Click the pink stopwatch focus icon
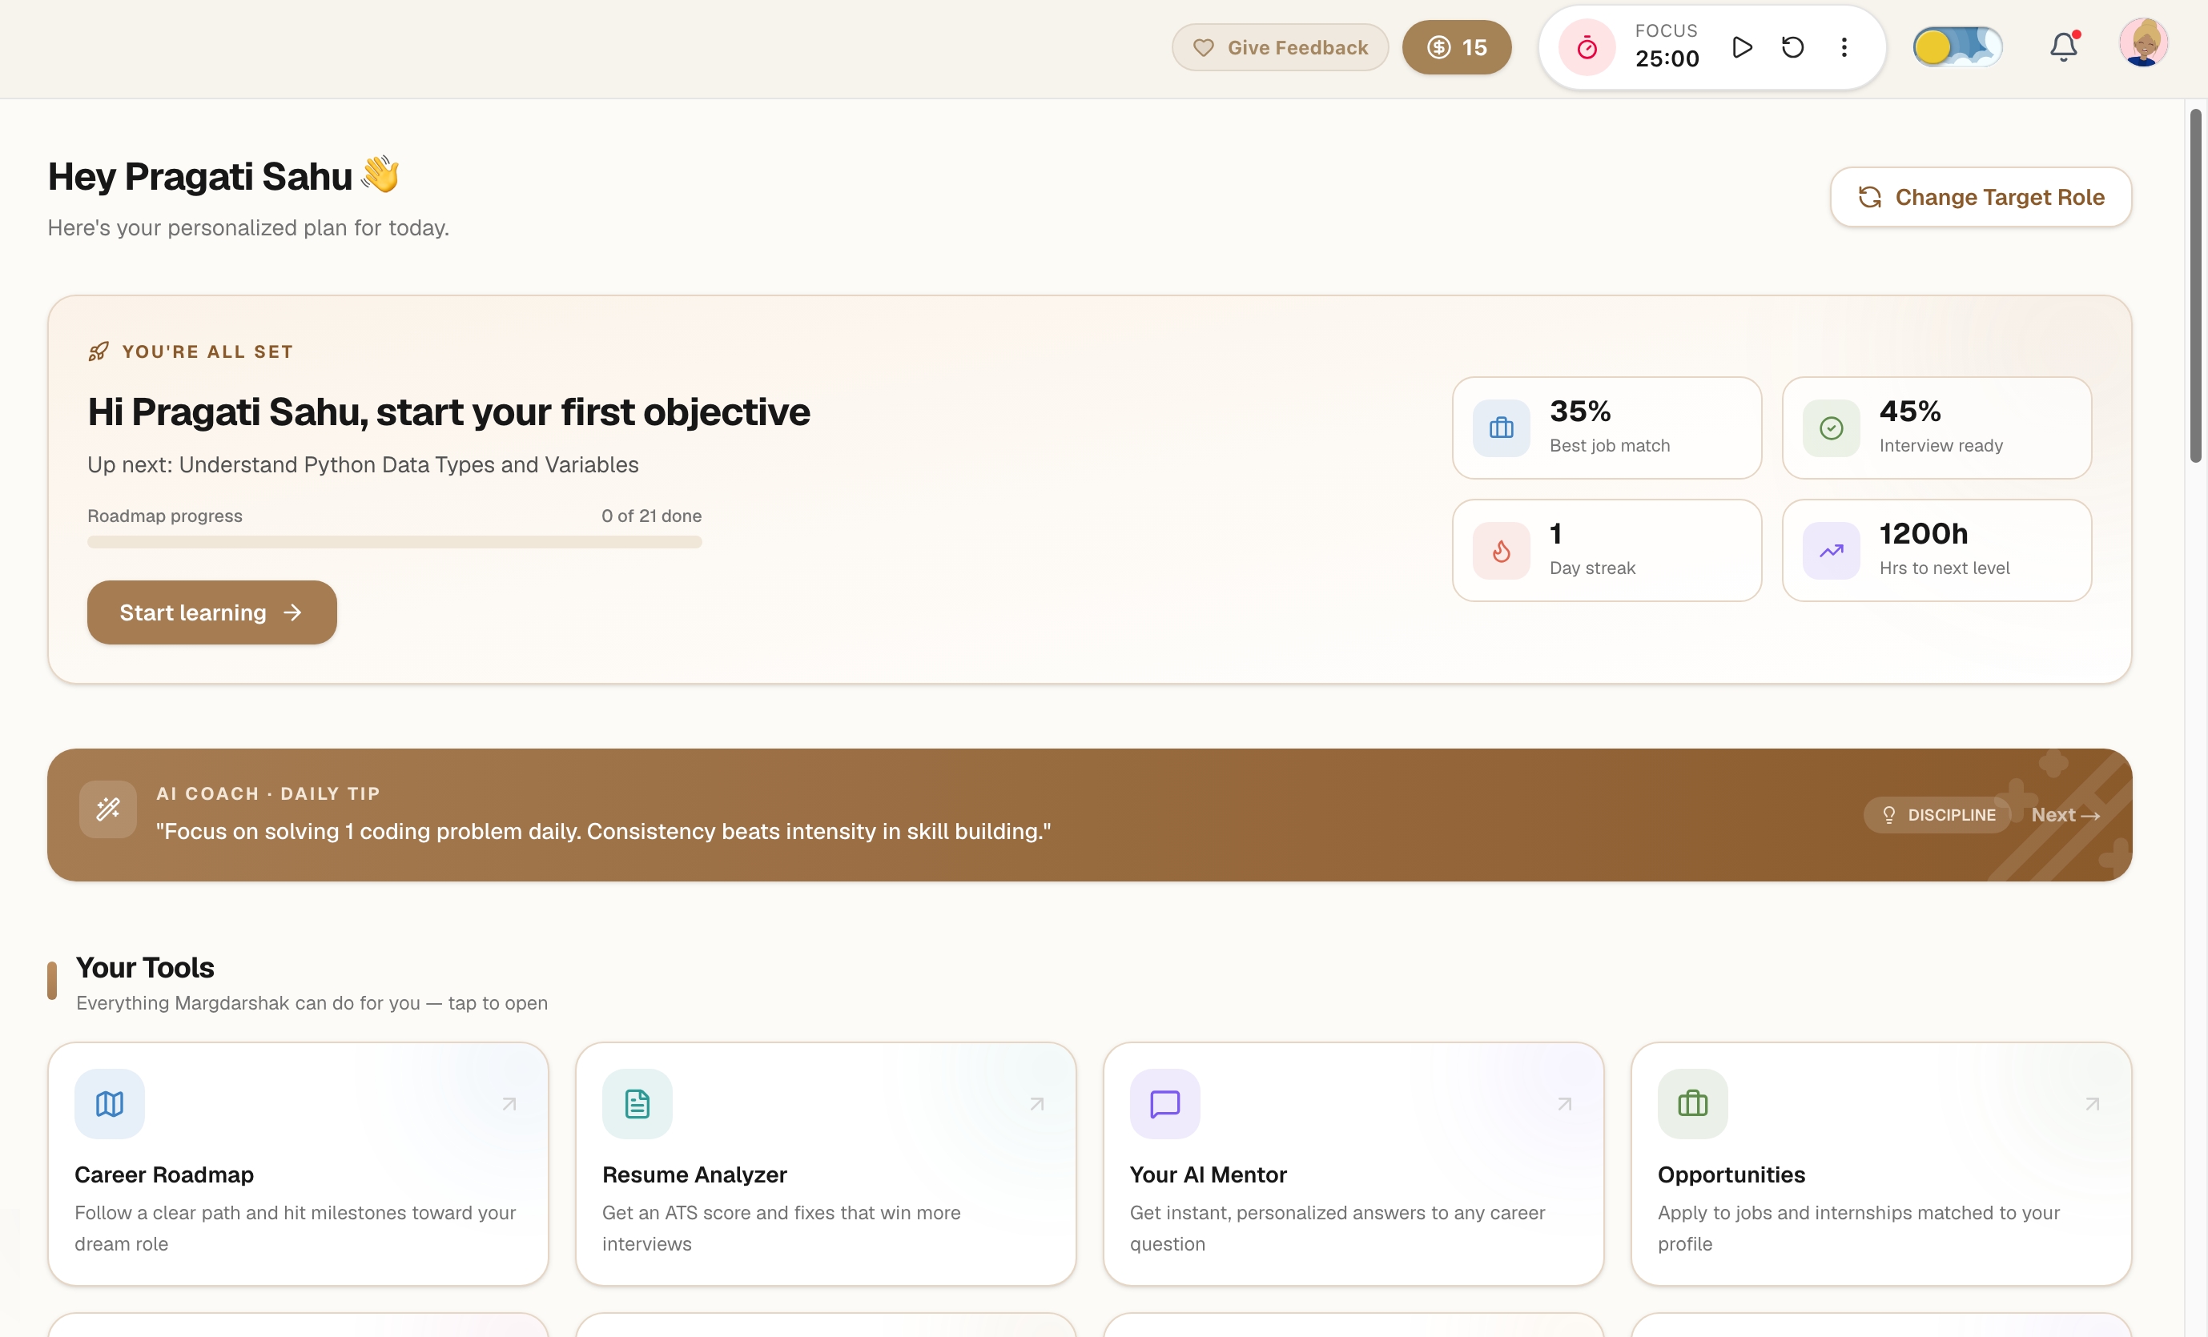The image size is (2208, 1337). [1586, 47]
